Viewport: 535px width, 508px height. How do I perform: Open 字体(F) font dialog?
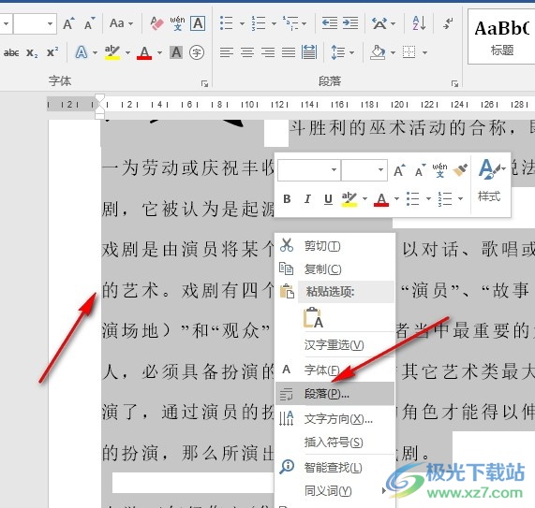tap(334, 370)
